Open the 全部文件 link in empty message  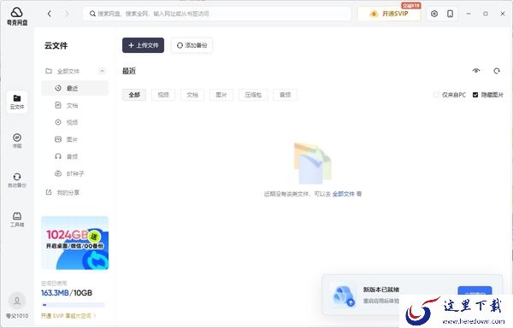point(343,194)
